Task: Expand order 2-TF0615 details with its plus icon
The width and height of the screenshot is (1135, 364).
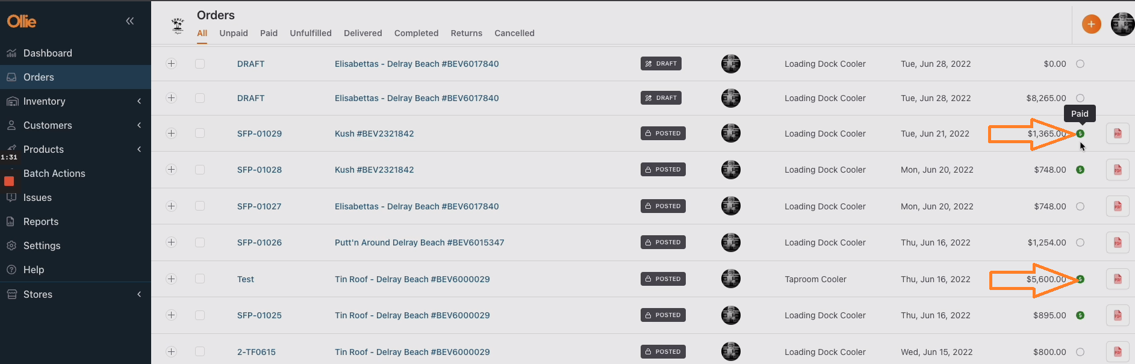Action: click(172, 352)
